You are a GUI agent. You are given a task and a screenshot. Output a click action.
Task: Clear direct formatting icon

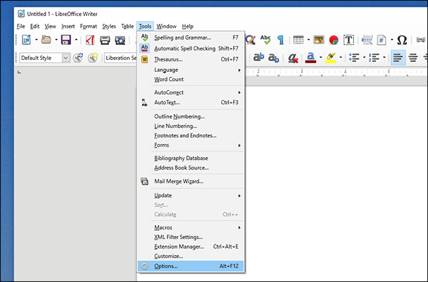(x=293, y=58)
